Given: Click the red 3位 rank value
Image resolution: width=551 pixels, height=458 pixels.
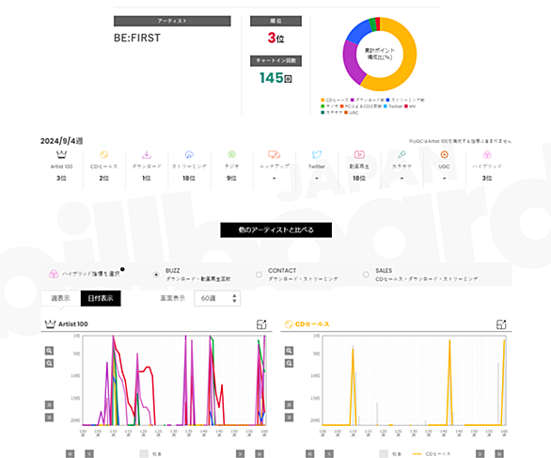Looking at the screenshot, I should [275, 38].
